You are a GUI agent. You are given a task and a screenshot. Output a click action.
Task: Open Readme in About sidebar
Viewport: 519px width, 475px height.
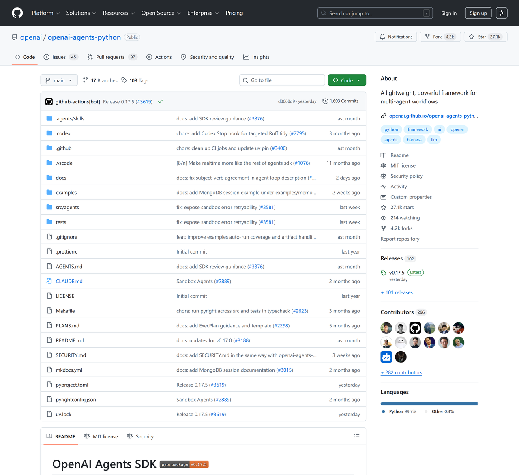[x=395, y=155]
